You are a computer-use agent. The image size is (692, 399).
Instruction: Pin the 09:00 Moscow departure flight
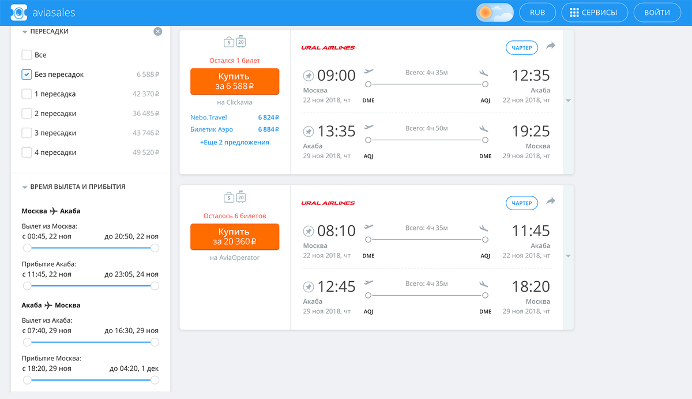click(309, 76)
